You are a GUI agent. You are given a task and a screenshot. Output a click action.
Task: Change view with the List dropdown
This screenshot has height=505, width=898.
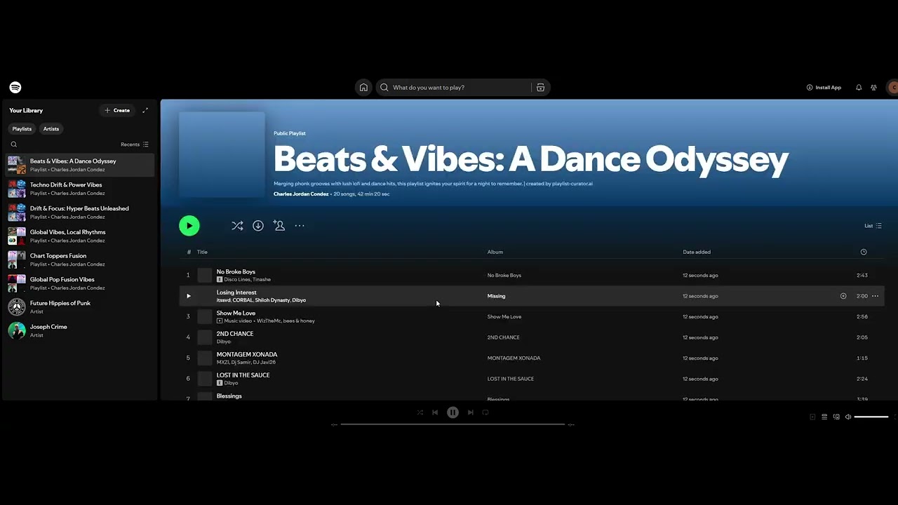click(873, 226)
